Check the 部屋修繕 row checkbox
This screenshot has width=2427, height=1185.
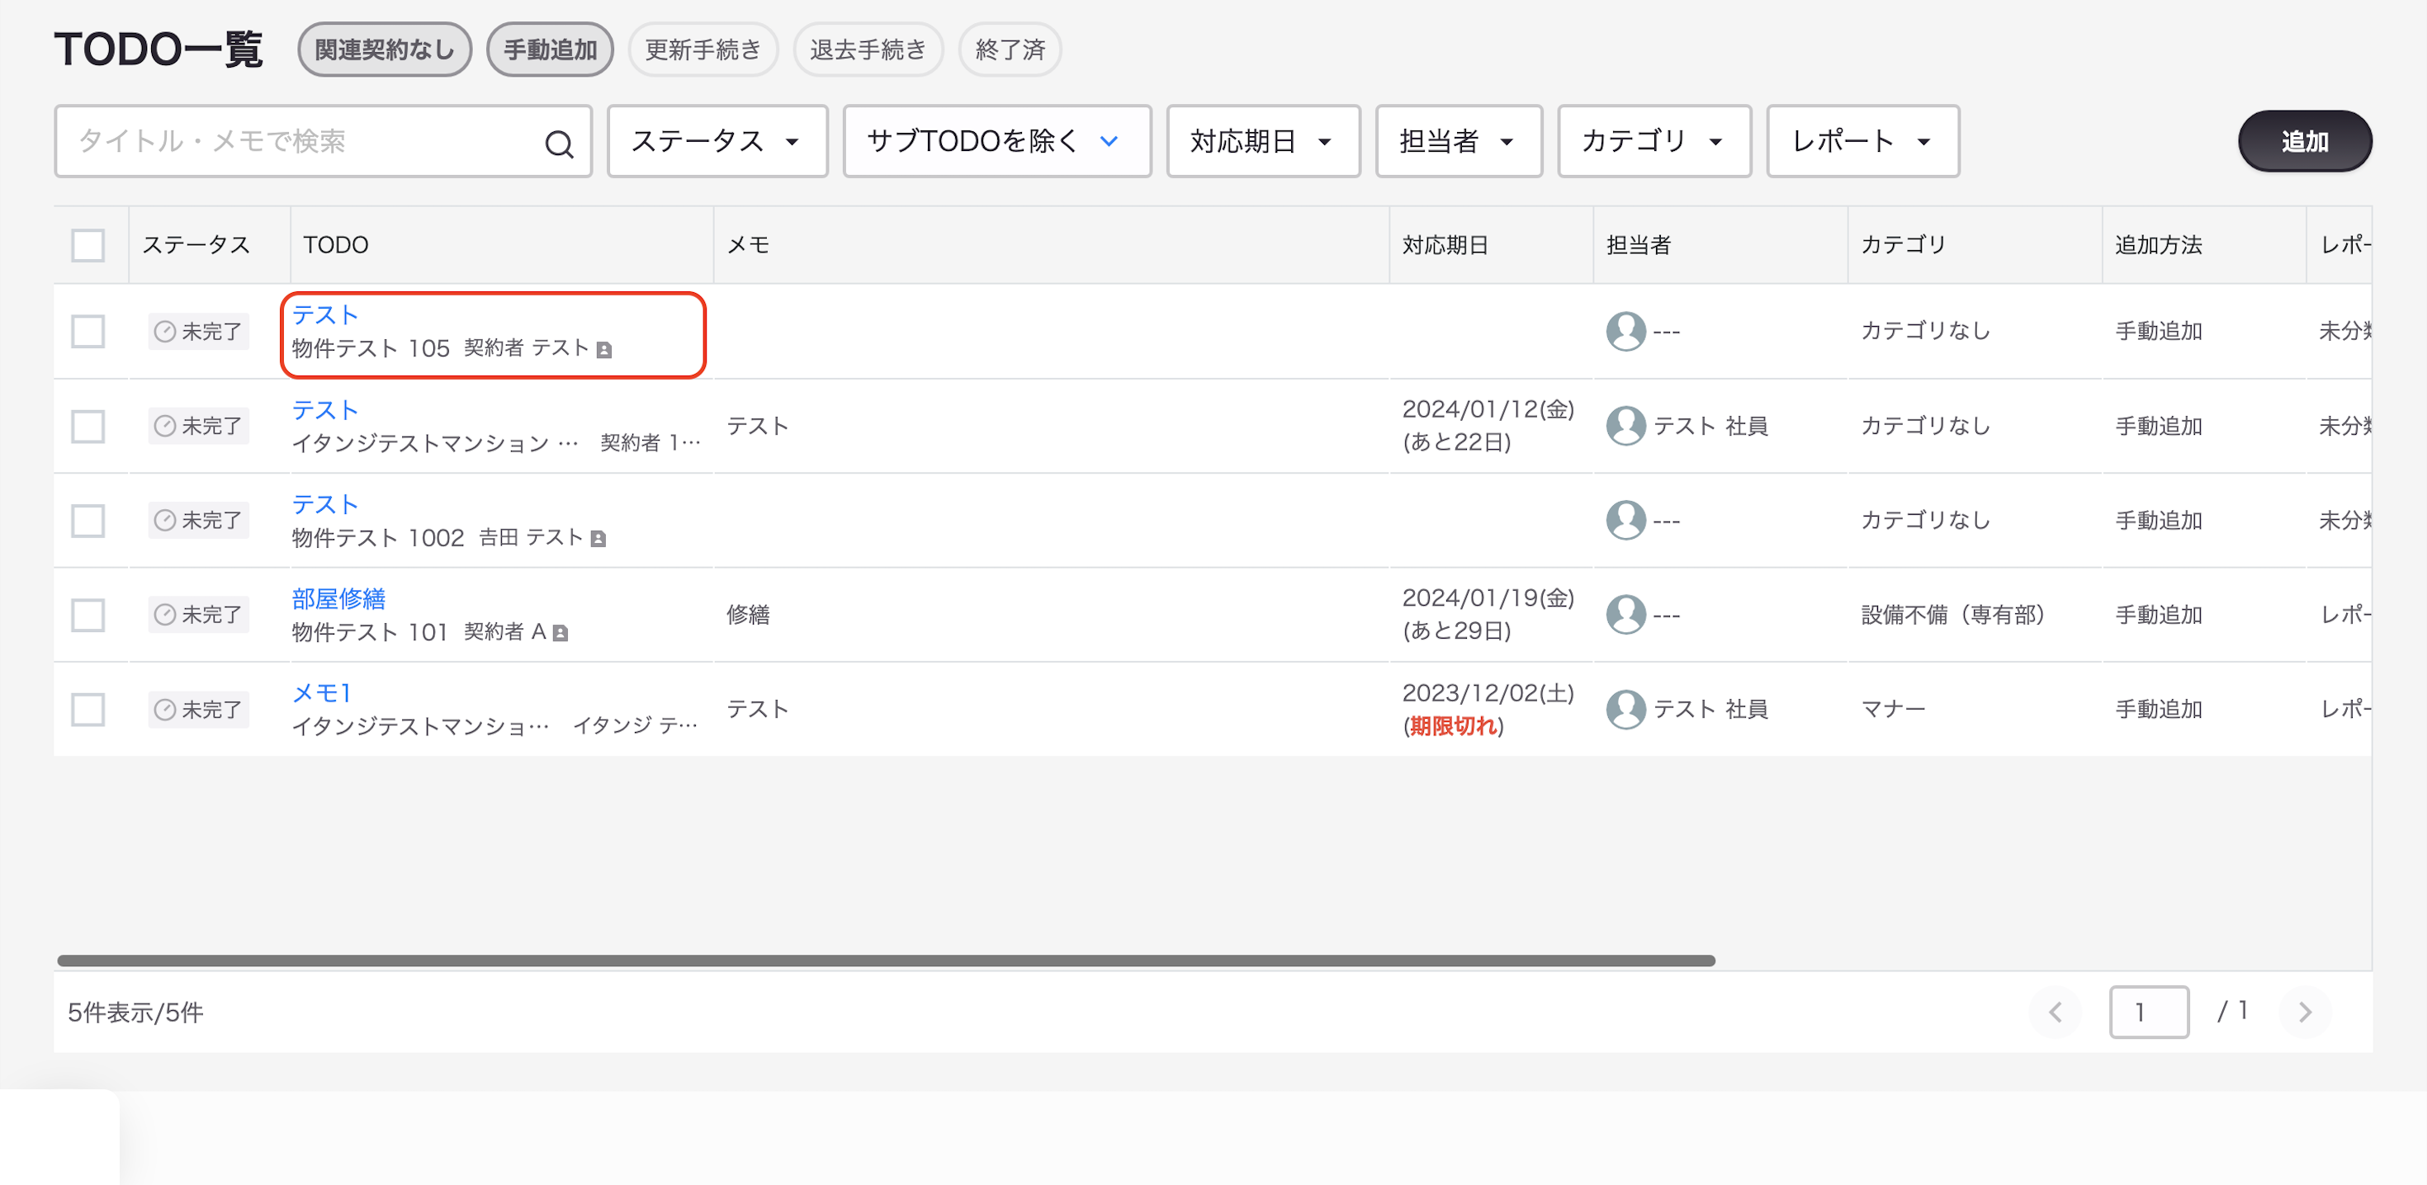(88, 615)
